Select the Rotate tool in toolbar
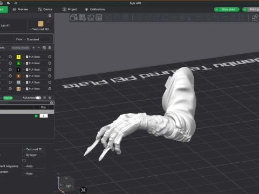Viewport: 259px width, 194px height. (147, 17)
